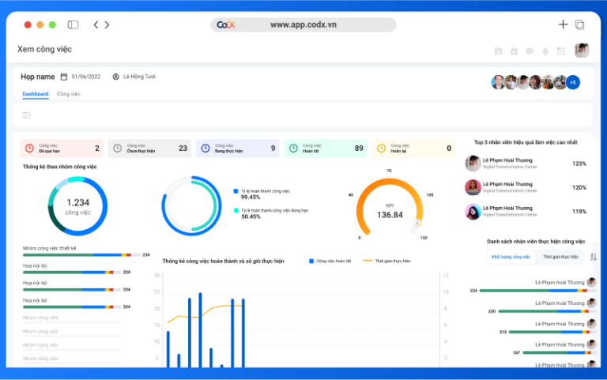Screen dimensions: 607x380
Task: Click the date 01/06/2022
Action: (86, 77)
